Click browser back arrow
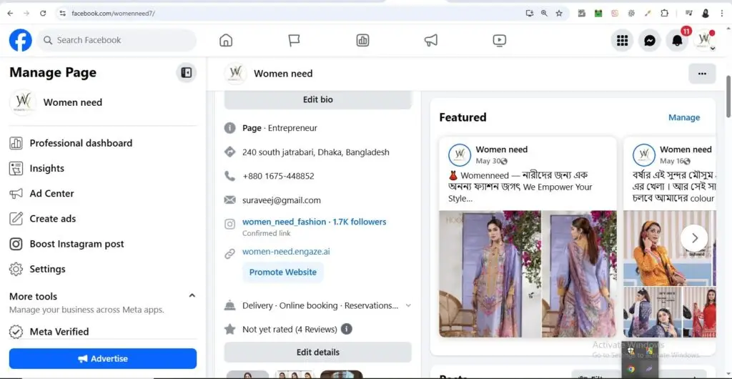Viewport: 732px width, 379px height. pyautogui.click(x=10, y=14)
